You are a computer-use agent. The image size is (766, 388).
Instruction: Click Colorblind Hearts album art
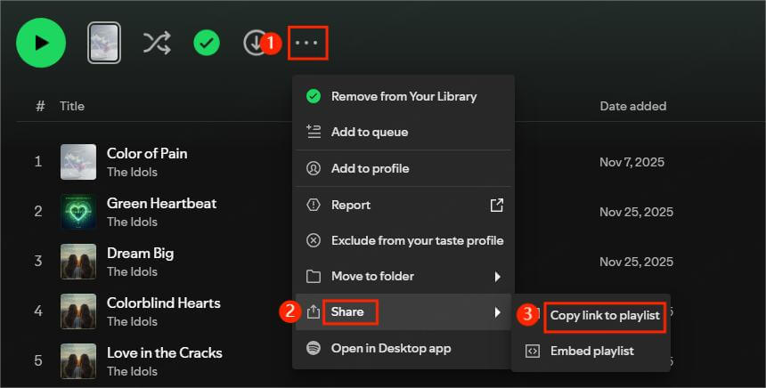pyautogui.click(x=78, y=311)
